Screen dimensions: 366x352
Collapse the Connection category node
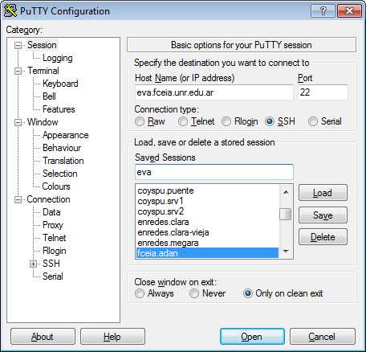point(18,199)
